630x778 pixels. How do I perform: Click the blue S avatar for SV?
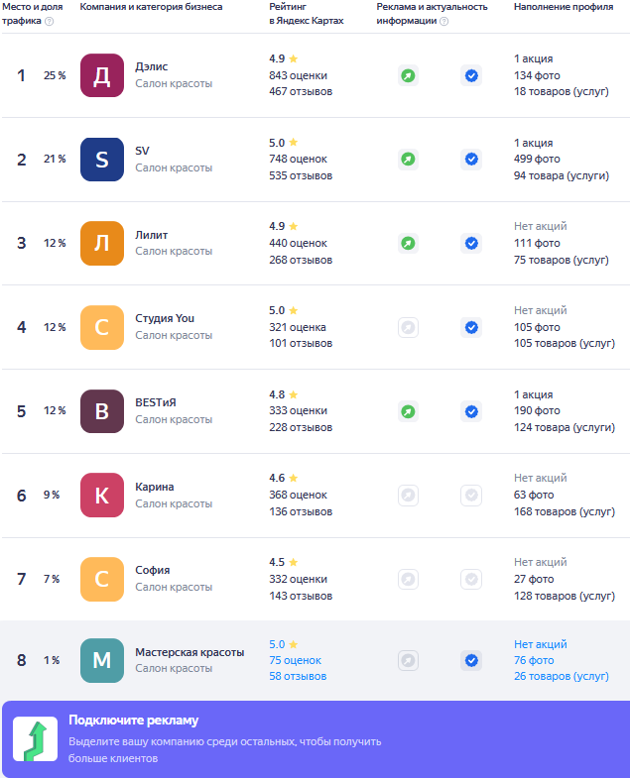tap(102, 160)
